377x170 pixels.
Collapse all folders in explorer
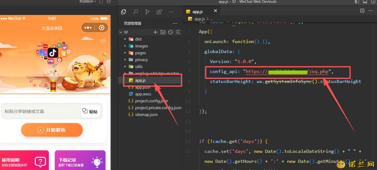point(178,32)
